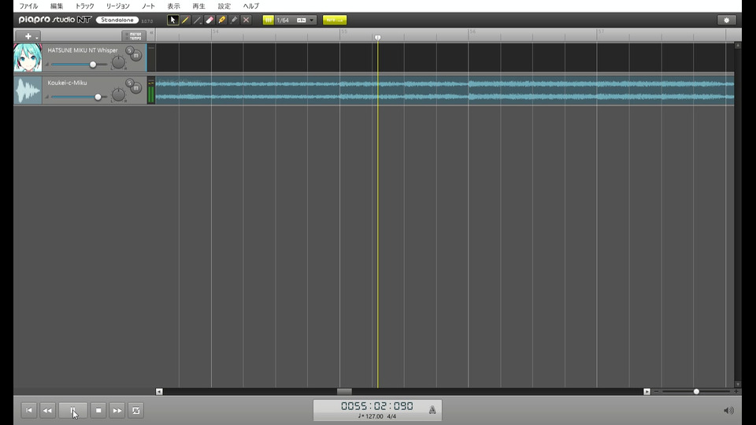Screen dimensions: 756x425
Task: Click the horizontal scrollbar thumb
Action: pos(344,392)
